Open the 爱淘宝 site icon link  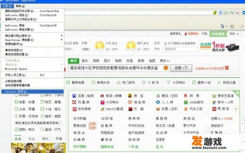tap(214, 109)
